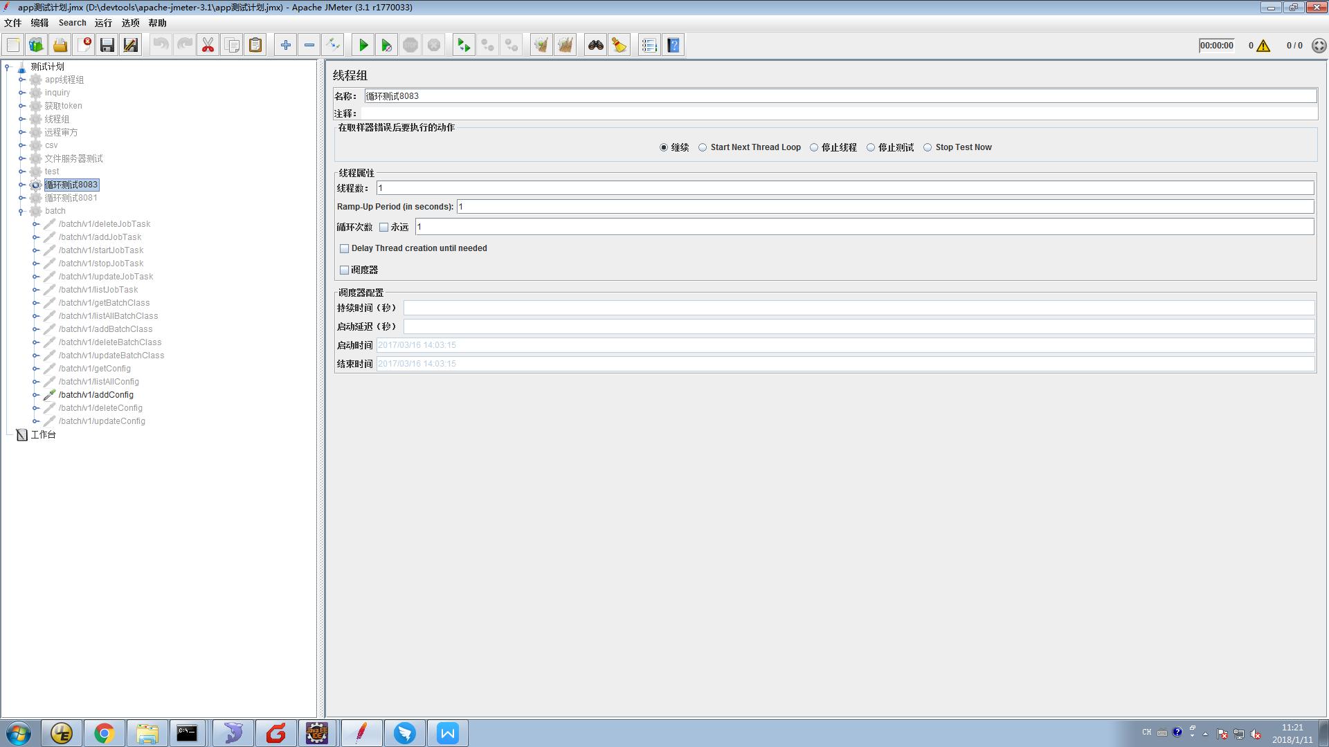
Task: Click the Clear broom toolbar icon
Action: pos(619,44)
